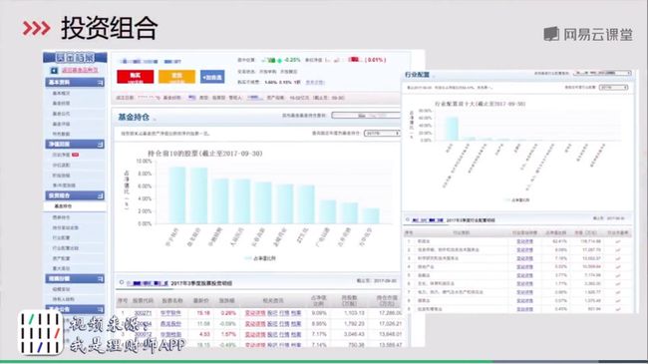Open the 华宇软件 stock name link
Viewport: 648px width, 364px height.
point(171,313)
